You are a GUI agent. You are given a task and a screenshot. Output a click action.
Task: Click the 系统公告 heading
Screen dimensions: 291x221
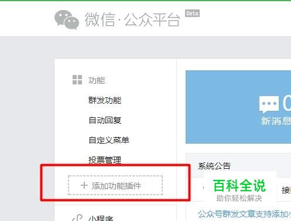[x=214, y=166]
